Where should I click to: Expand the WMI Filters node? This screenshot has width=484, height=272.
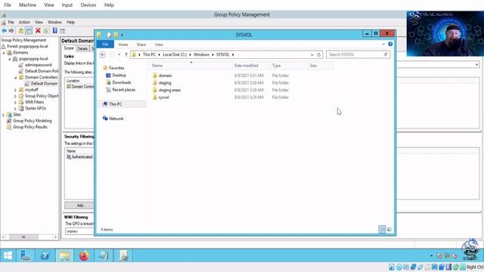point(15,103)
